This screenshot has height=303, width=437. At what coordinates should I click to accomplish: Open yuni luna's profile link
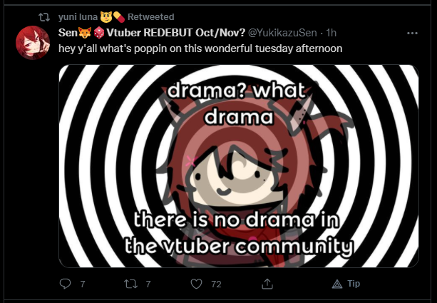pos(78,17)
